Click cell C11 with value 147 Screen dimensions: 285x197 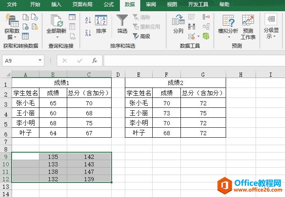89,171
